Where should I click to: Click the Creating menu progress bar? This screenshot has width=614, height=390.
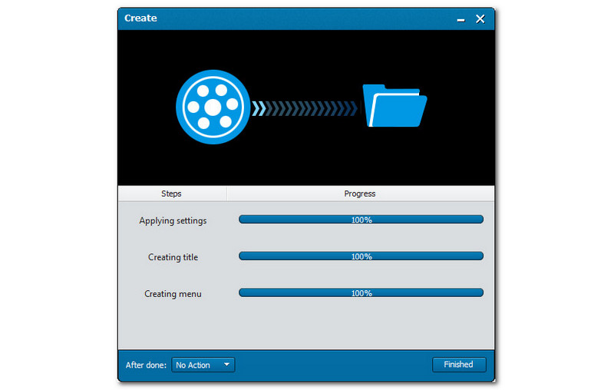pos(361,293)
